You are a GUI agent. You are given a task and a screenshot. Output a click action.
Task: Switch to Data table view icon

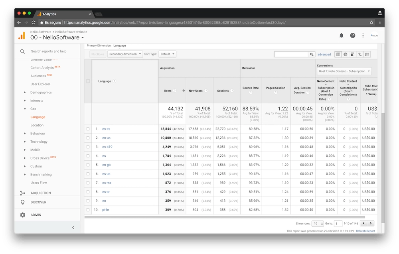(338, 54)
